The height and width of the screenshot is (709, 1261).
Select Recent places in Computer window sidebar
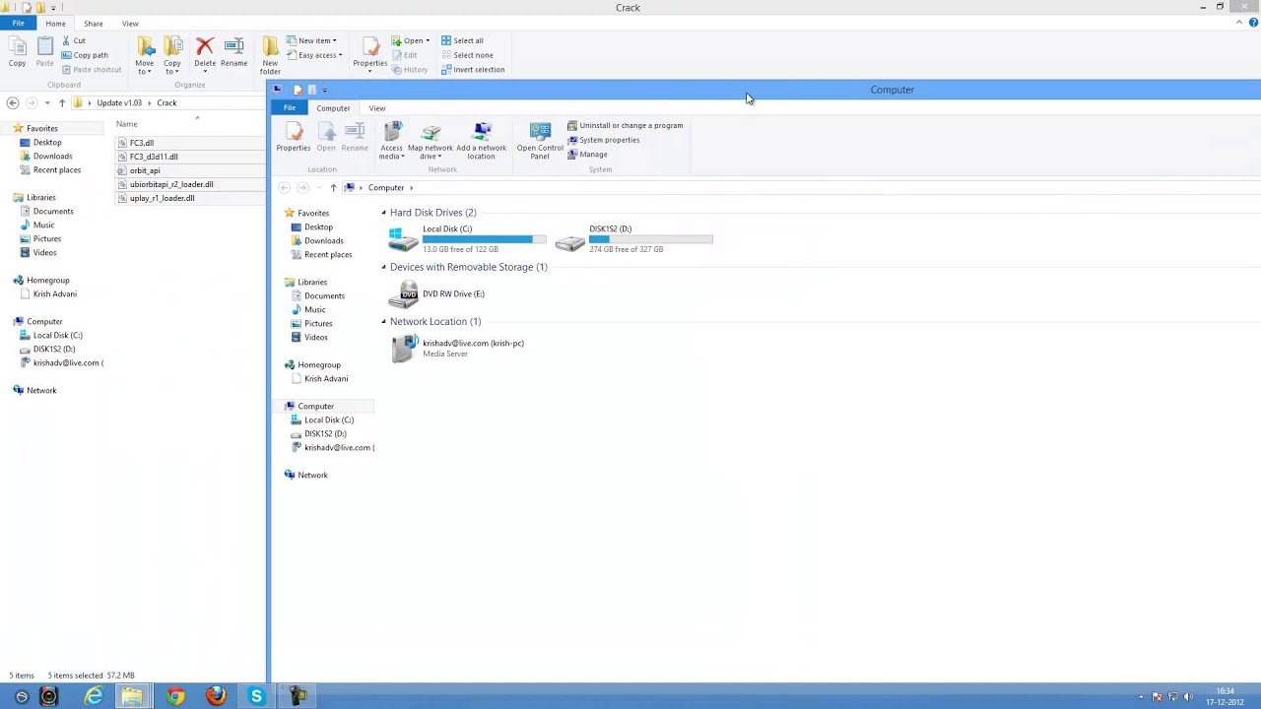(328, 254)
